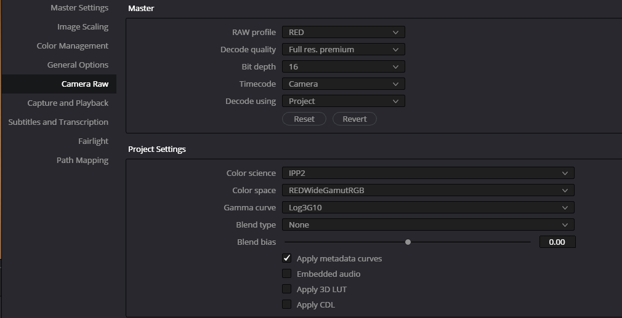This screenshot has width=622, height=318.
Task: Open the Color Management section
Action: (72, 46)
